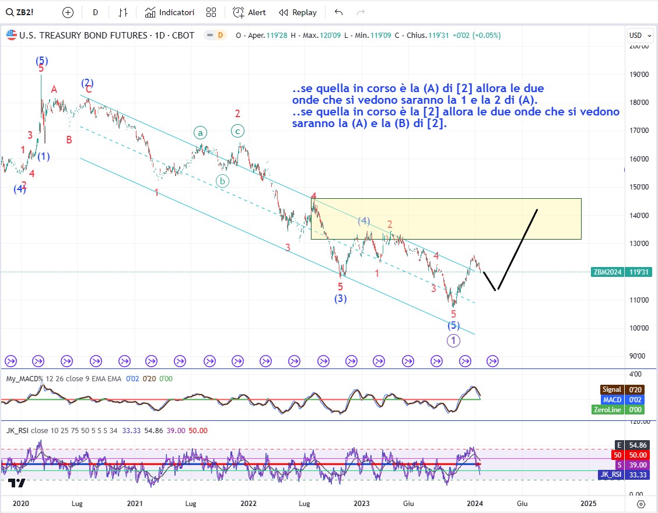Select the red A wave label
Screen dimensions: 658x513
tap(54, 89)
